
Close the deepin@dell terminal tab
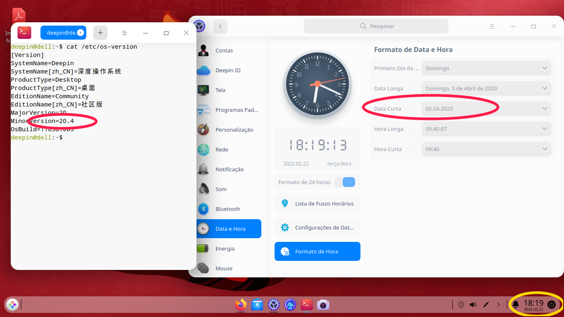click(81, 33)
